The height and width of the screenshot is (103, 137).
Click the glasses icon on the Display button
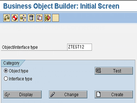point(7,95)
